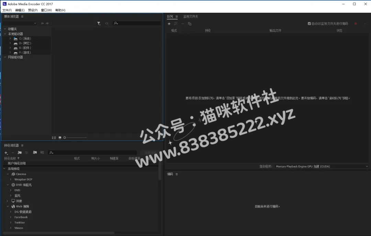The height and width of the screenshot is (236, 371).
Task: Open the recent directories dropdown in media browser
Action: [x=20, y=23]
